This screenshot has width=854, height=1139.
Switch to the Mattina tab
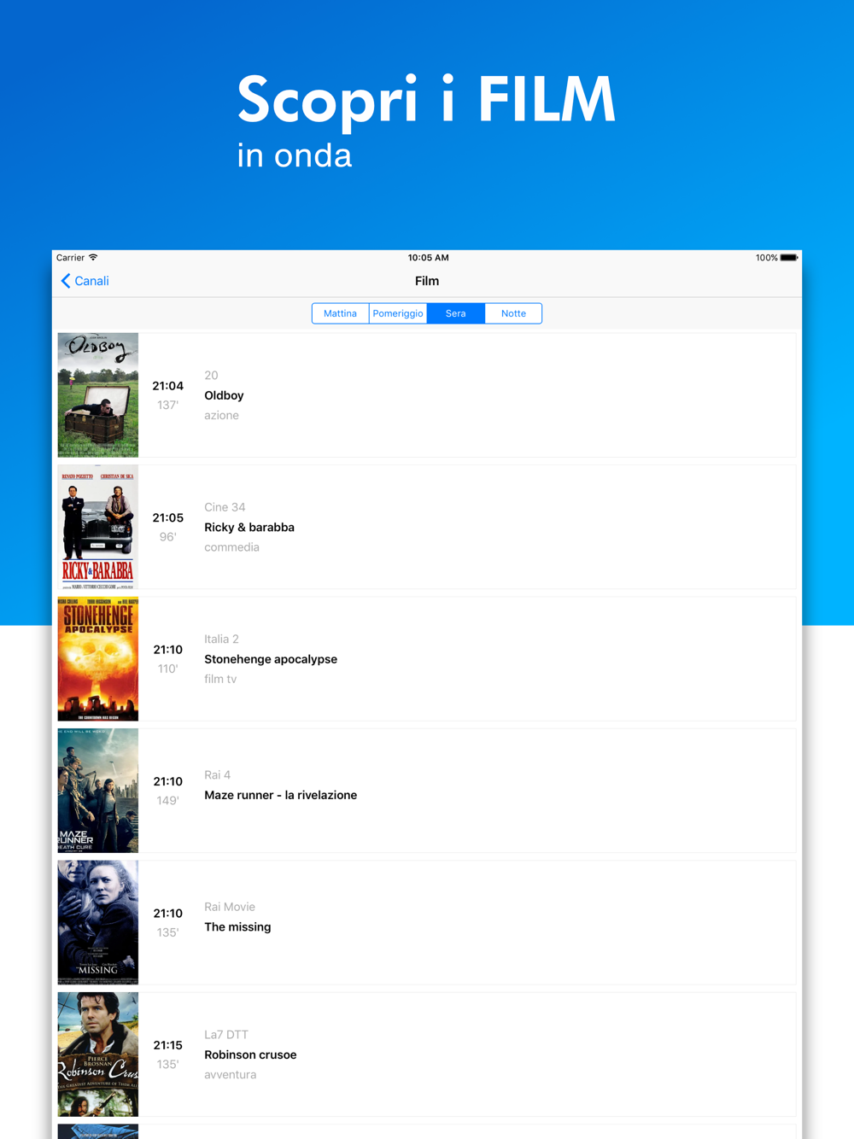340,313
